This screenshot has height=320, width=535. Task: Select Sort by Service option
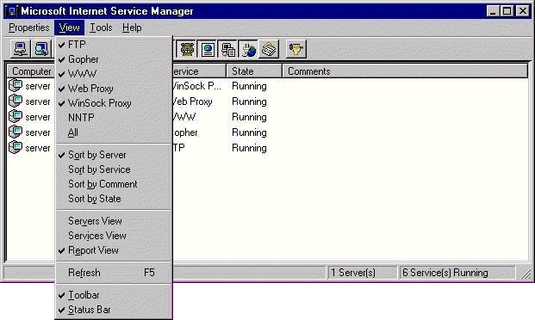click(113, 169)
